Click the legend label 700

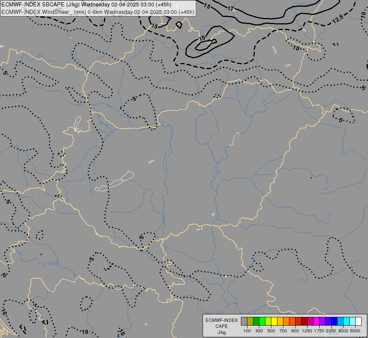283,331
